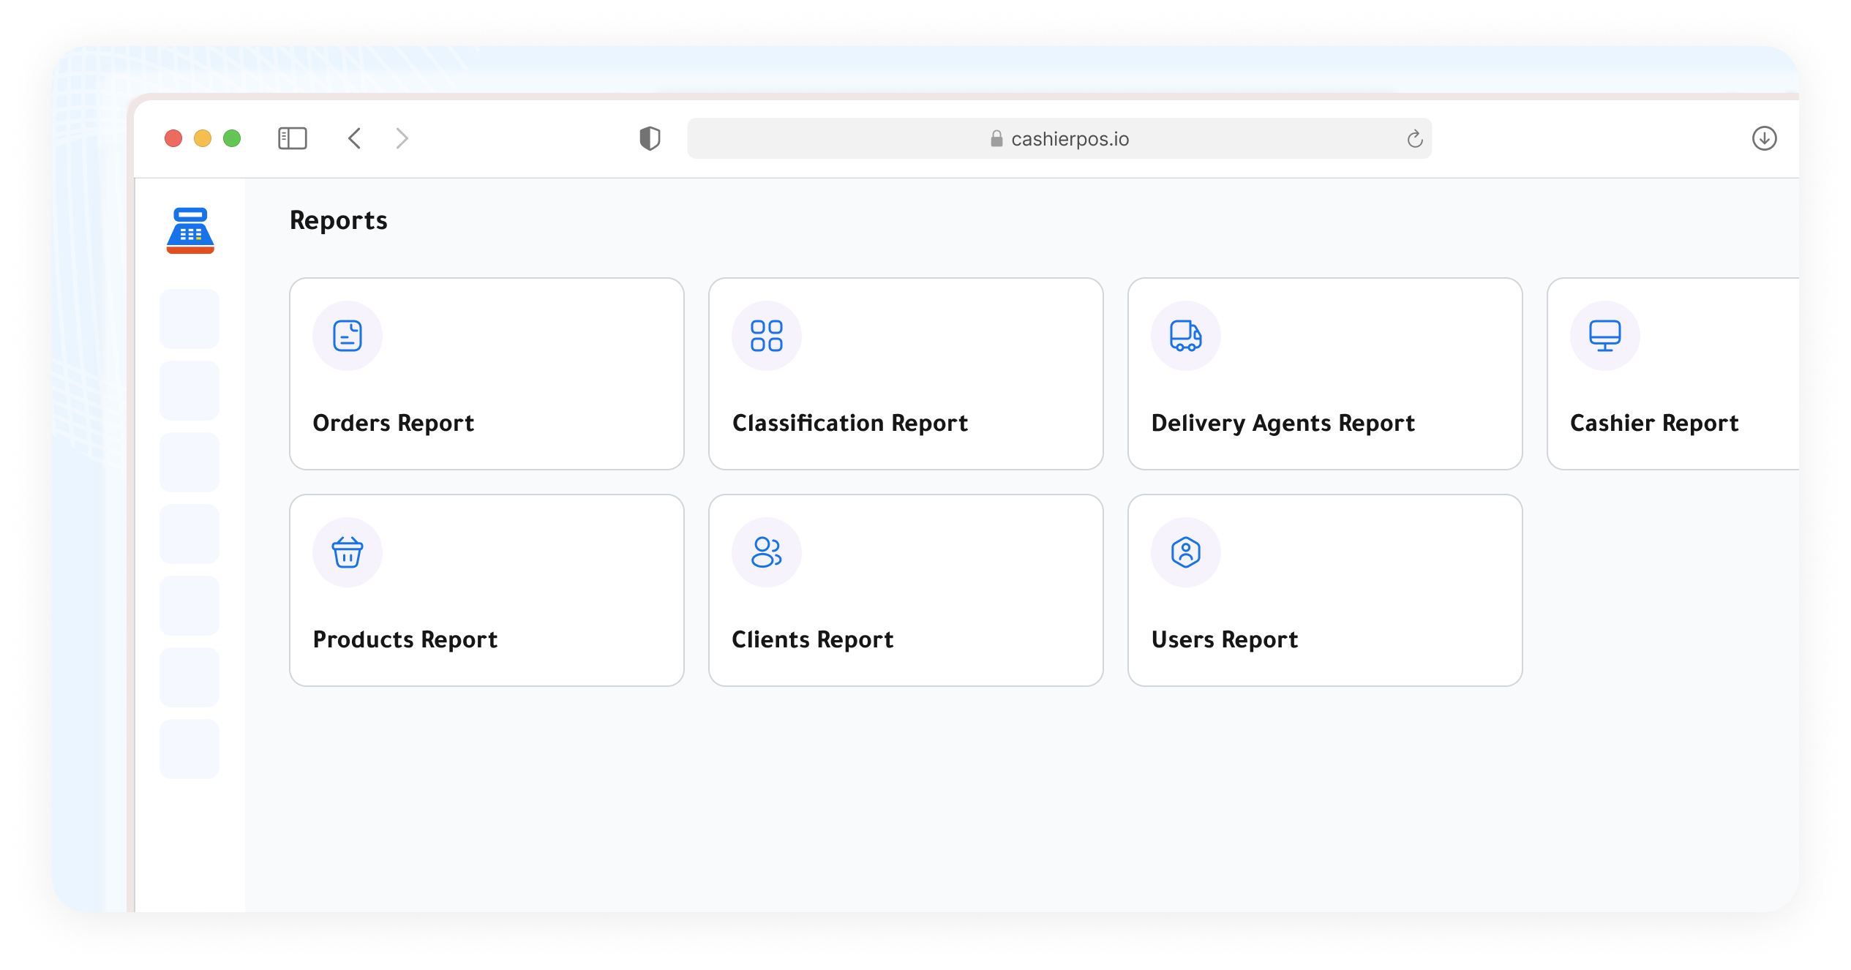Screen dimensions: 1851x970
Task: Open the Classification Report card
Action: pos(906,374)
